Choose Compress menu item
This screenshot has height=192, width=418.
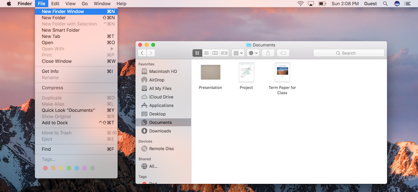[76, 88]
